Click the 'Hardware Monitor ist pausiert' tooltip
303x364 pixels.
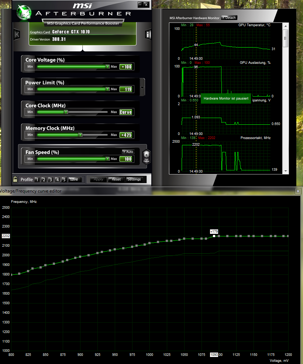[226, 98]
